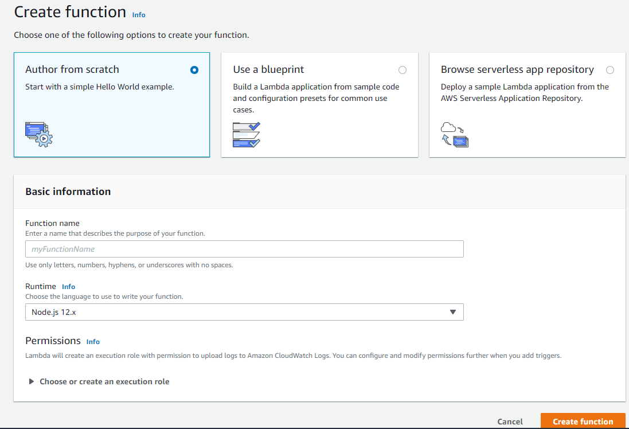This screenshot has width=629, height=429.
Task: Click the blueprint card description text
Action: pyautogui.click(x=316, y=98)
